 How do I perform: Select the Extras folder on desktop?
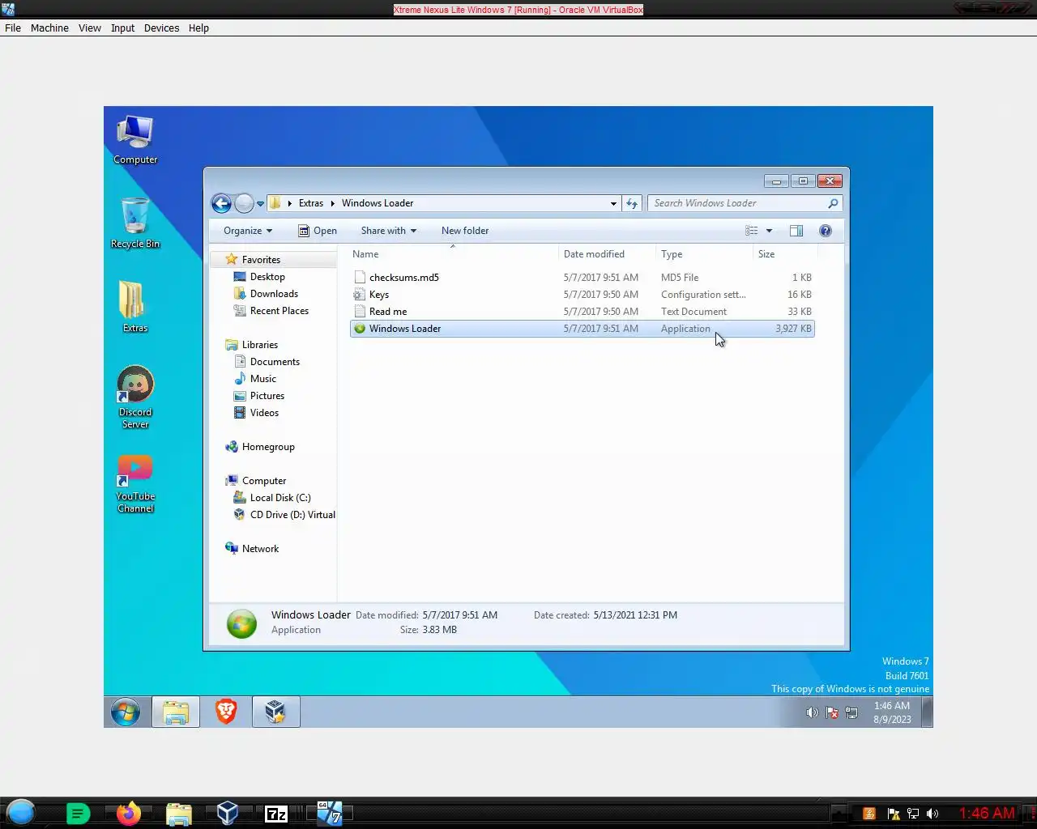(x=134, y=306)
